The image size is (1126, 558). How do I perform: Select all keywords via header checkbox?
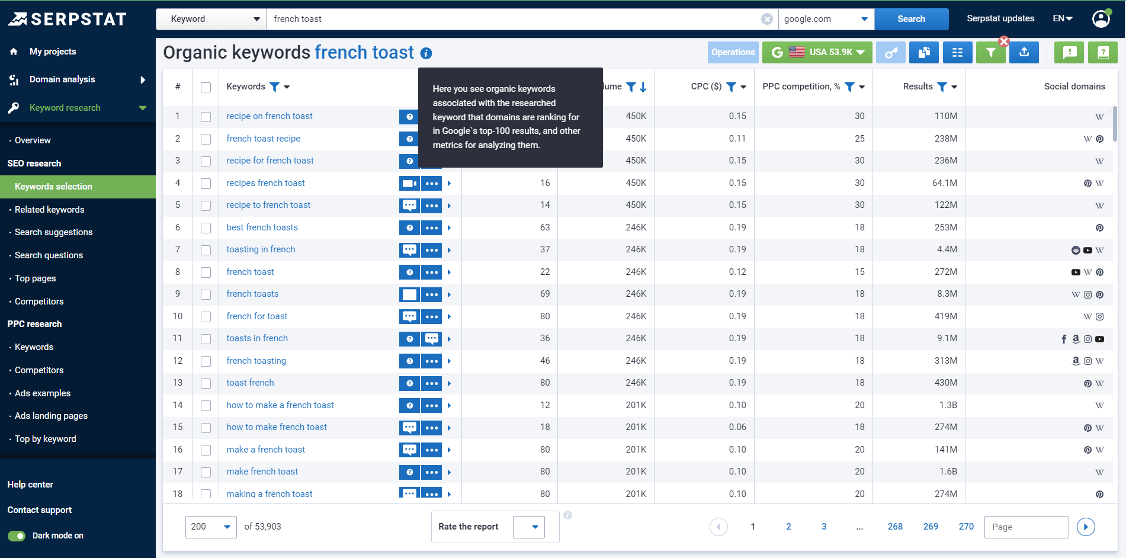pos(206,86)
